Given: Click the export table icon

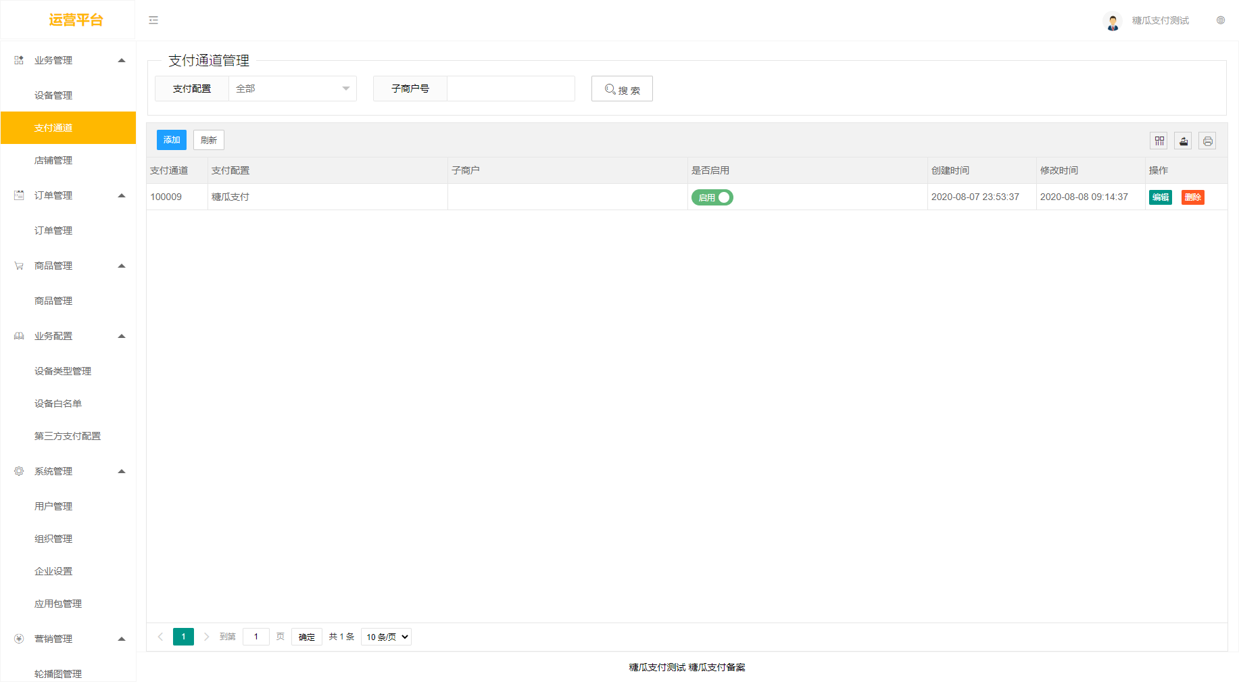Looking at the screenshot, I should point(1183,141).
